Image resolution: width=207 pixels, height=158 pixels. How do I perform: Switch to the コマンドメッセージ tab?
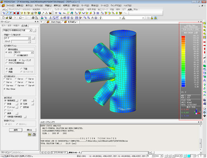(60, 153)
